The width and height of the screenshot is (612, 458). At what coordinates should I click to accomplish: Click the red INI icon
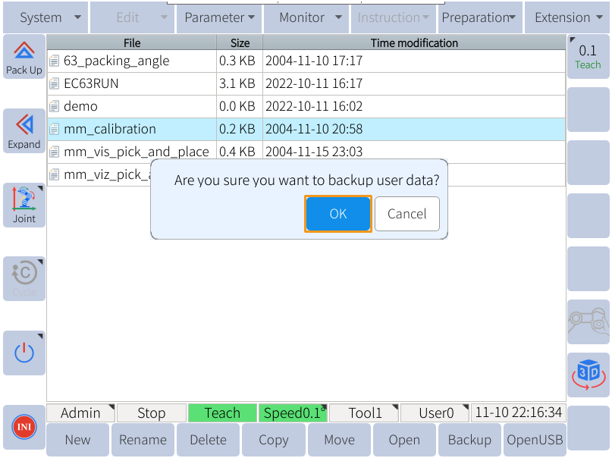24,427
